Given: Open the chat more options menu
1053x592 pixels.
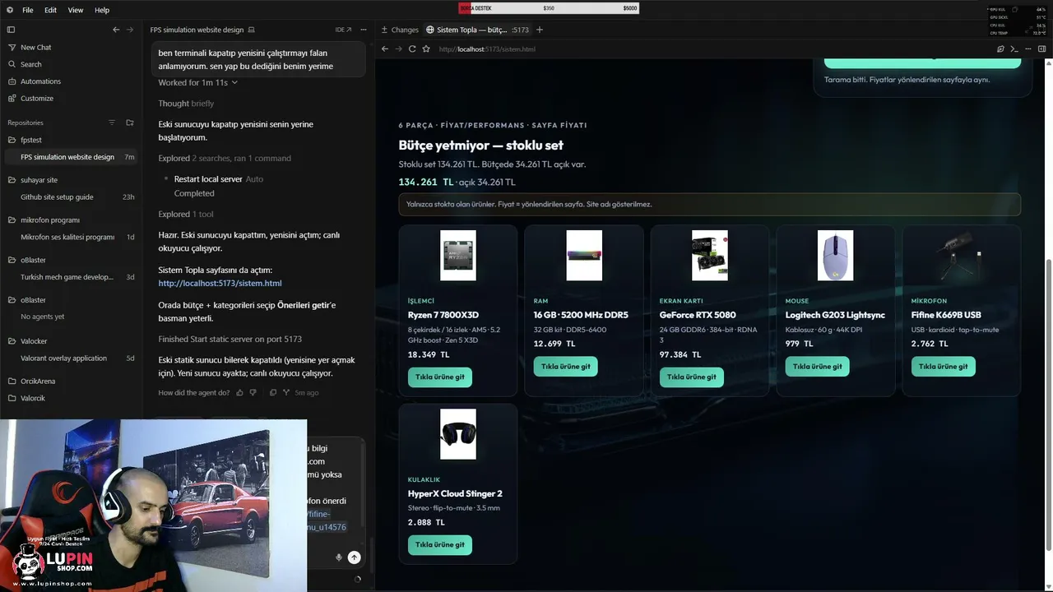Looking at the screenshot, I should tap(364, 30).
